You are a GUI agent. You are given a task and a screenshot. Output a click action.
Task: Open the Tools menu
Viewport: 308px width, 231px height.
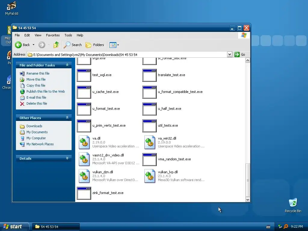click(68, 35)
